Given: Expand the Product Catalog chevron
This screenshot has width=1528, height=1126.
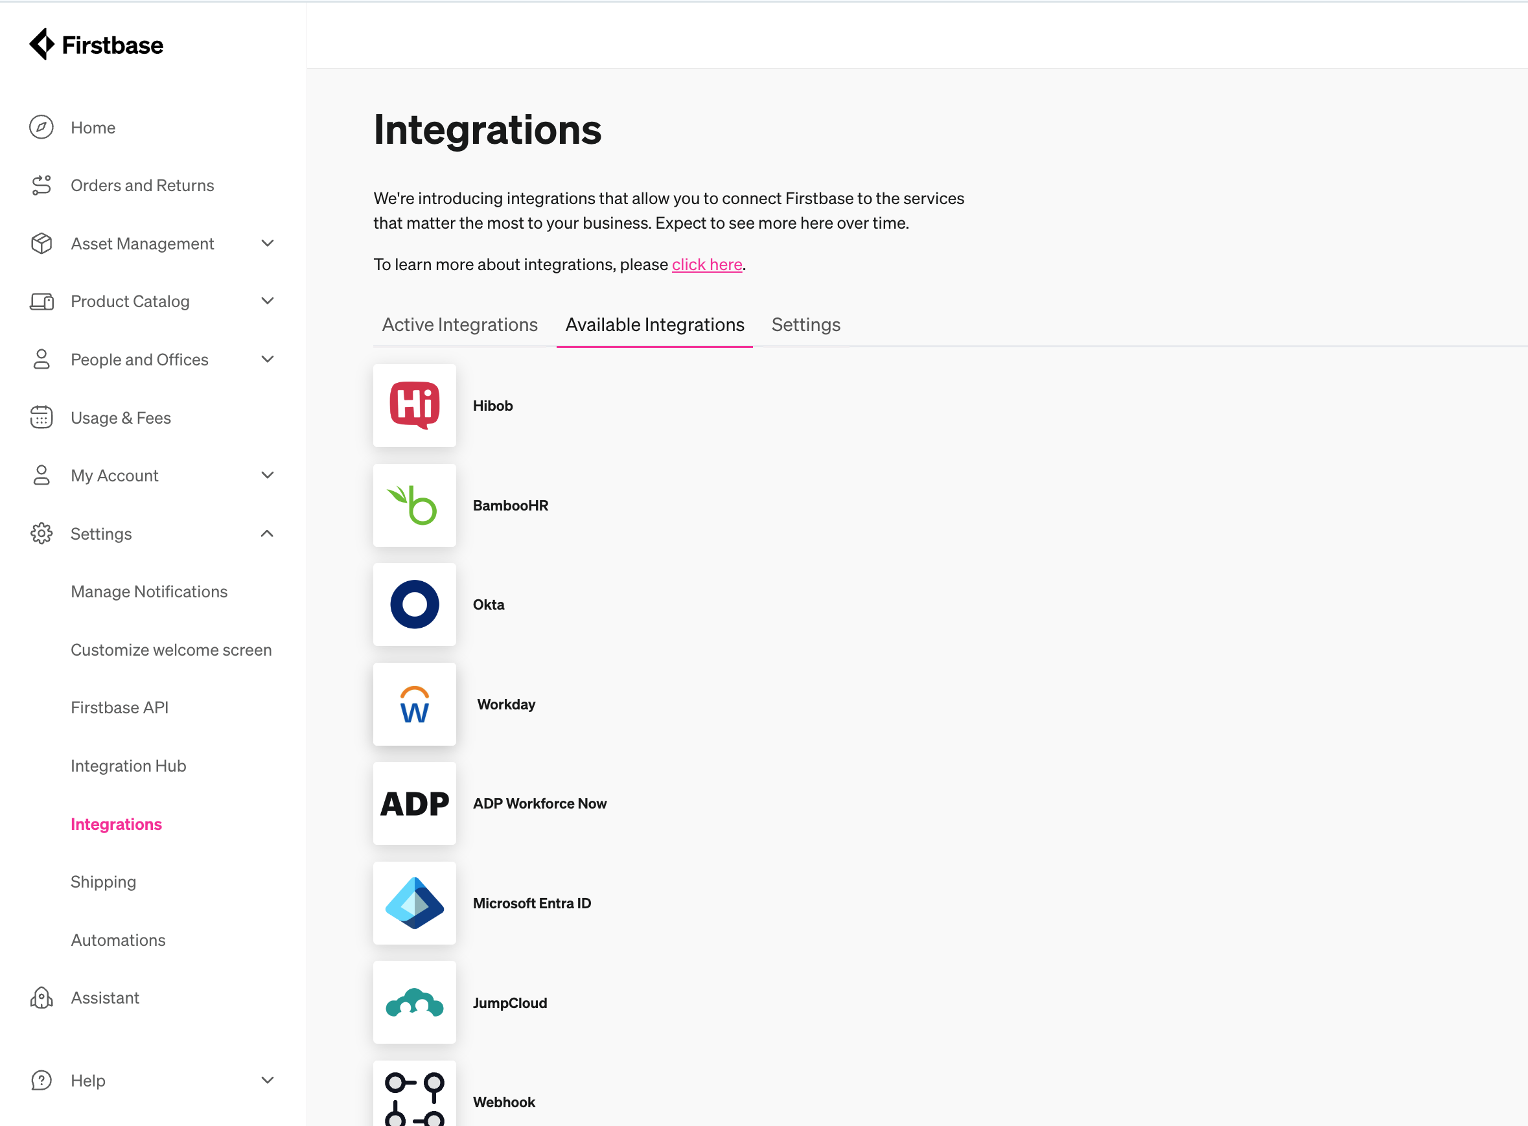Looking at the screenshot, I should [x=267, y=301].
